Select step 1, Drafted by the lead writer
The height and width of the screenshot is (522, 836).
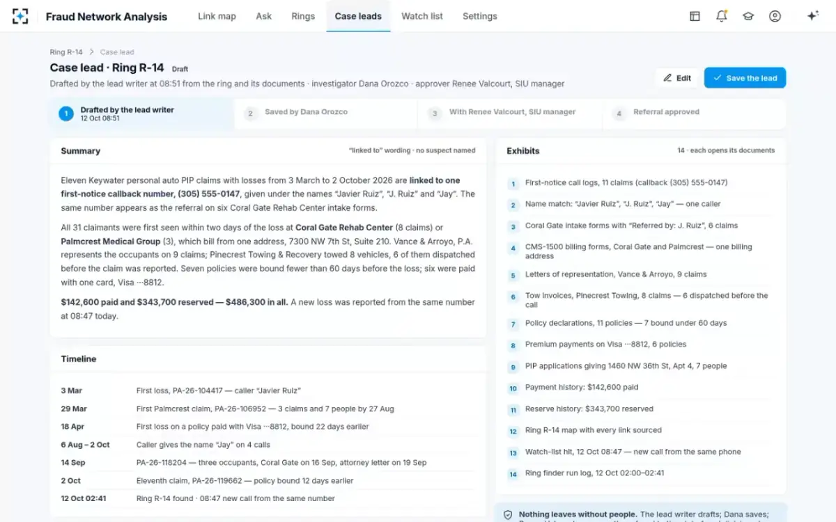[142, 114]
